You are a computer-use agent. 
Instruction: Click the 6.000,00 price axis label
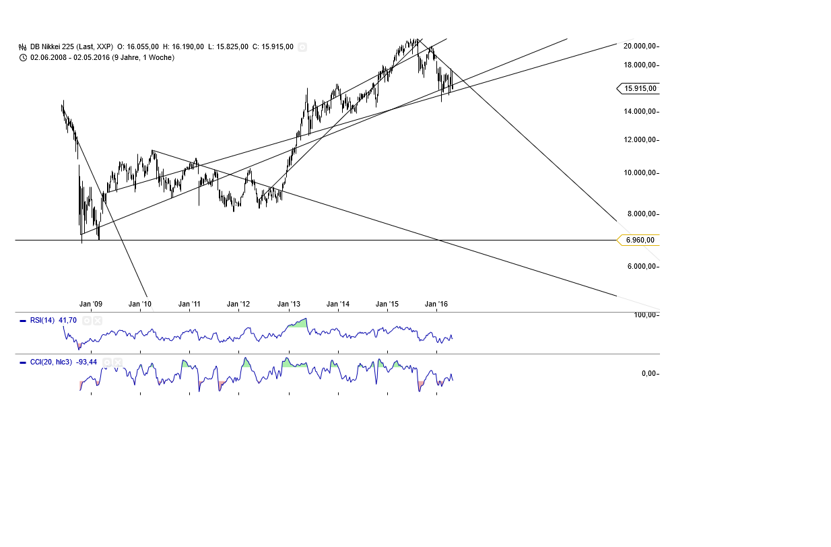(x=642, y=267)
